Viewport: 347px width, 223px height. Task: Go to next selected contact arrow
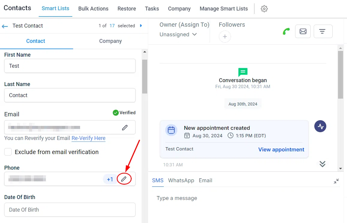[x=141, y=26]
